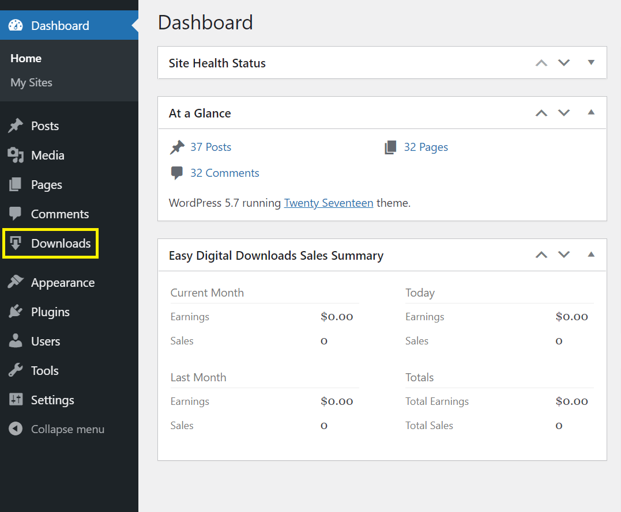
Task: Go to My Sites submenu item
Action: (x=31, y=82)
